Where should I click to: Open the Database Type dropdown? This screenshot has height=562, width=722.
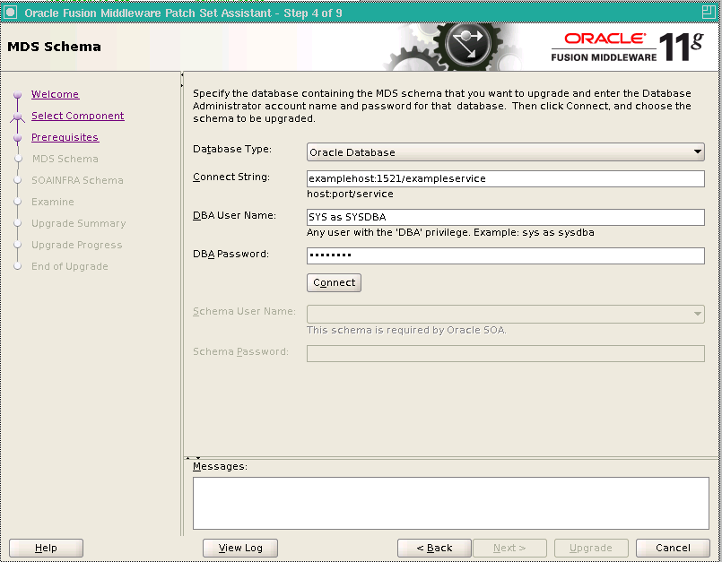click(x=506, y=151)
